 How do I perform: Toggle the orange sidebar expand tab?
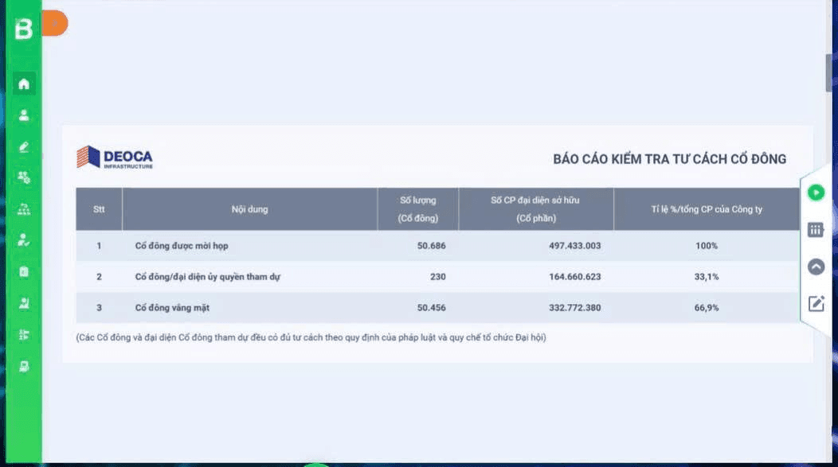(x=54, y=24)
